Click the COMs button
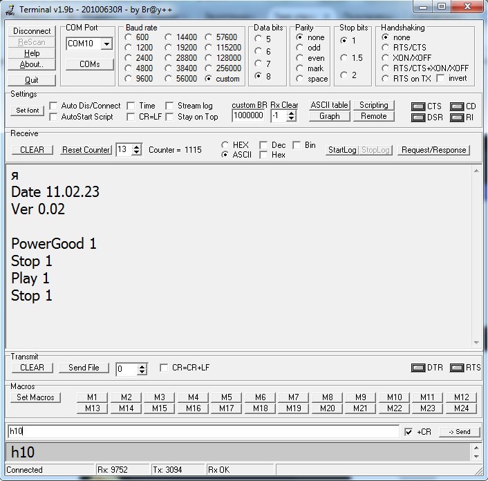488x481 pixels. tap(90, 64)
